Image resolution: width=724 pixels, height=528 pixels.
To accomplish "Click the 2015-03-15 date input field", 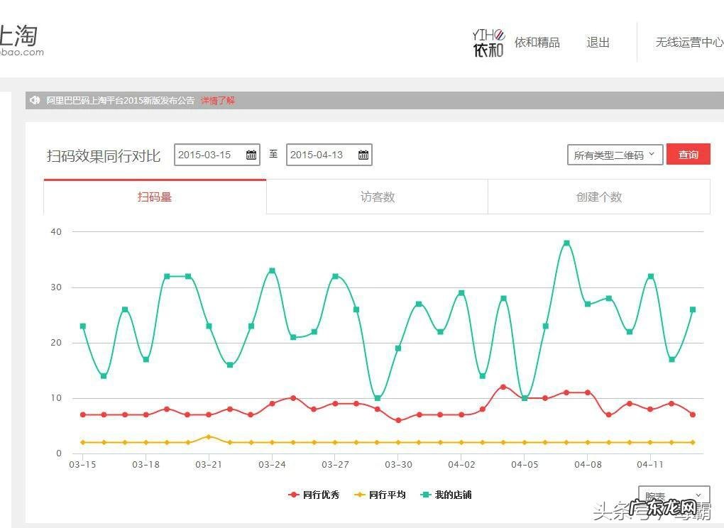I will [x=210, y=155].
